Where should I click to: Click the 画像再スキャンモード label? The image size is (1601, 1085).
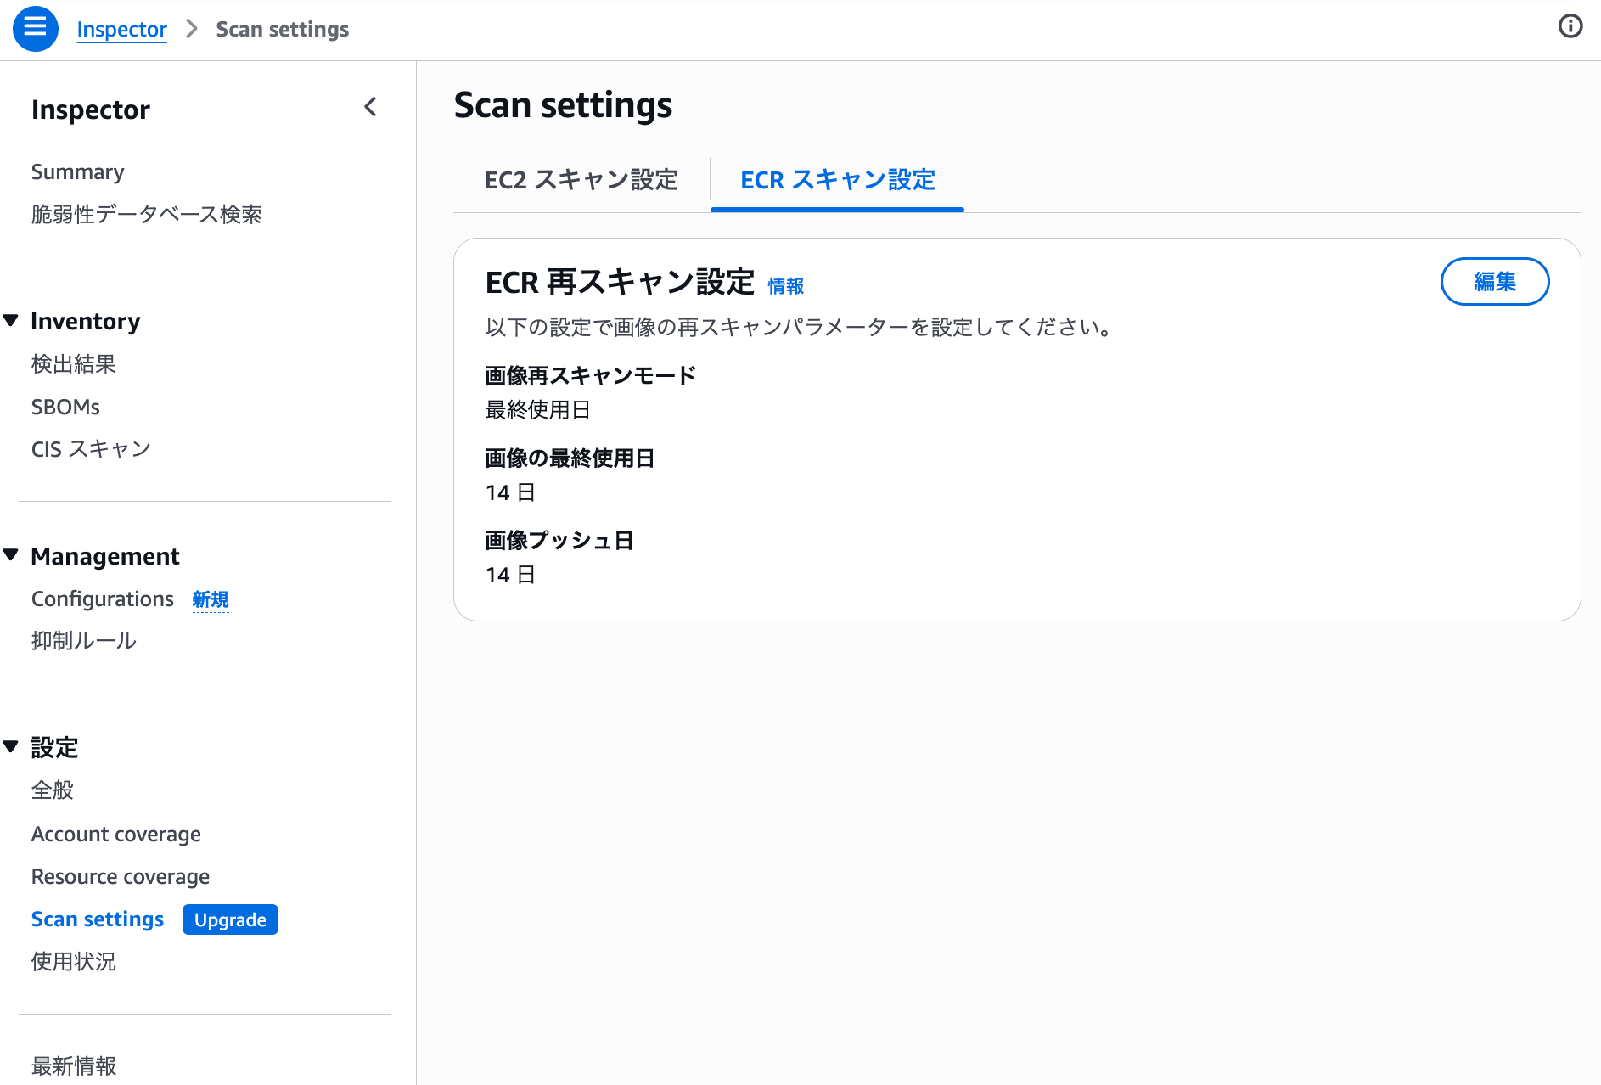[x=591, y=375]
